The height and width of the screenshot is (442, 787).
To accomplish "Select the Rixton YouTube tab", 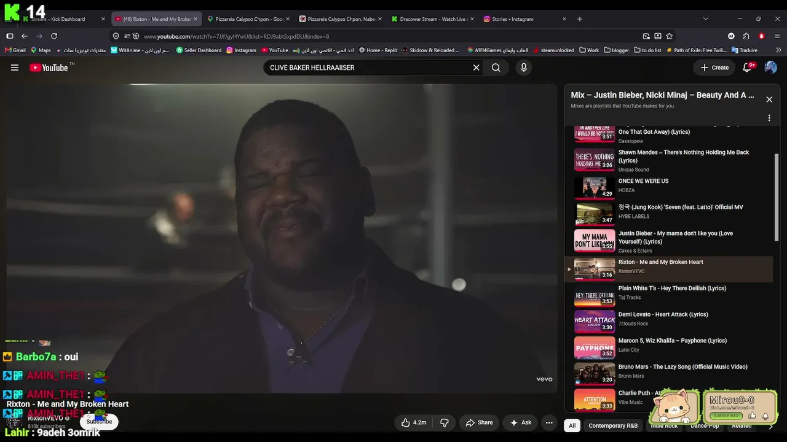I will 157,19.
